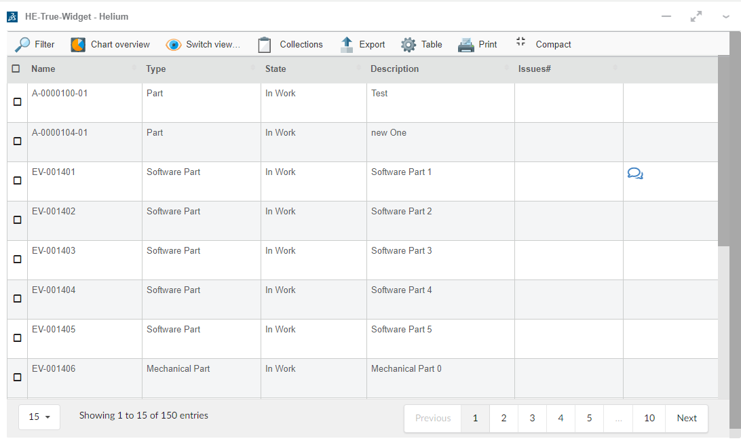
Task: Click the Next page button
Action: tap(687, 418)
